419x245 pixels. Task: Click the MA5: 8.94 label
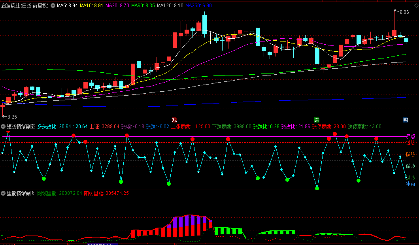click(x=67, y=6)
